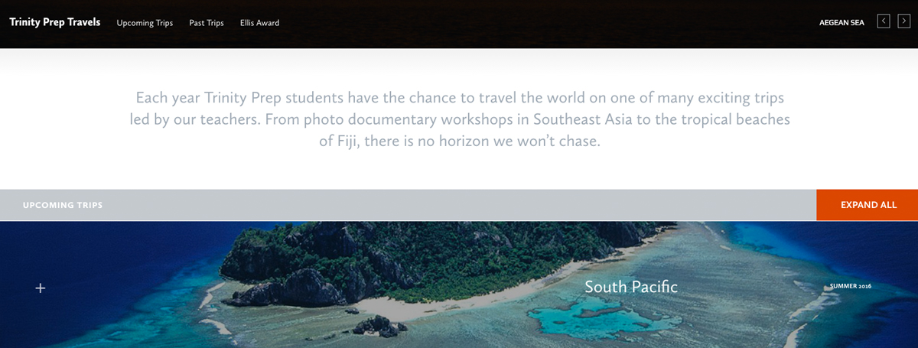The height and width of the screenshot is (348, 918).
Task: Click the next destination arrow
Action: 903,21
